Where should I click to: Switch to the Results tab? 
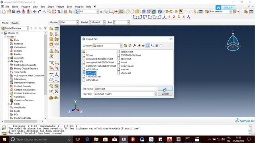click(15, 23)
